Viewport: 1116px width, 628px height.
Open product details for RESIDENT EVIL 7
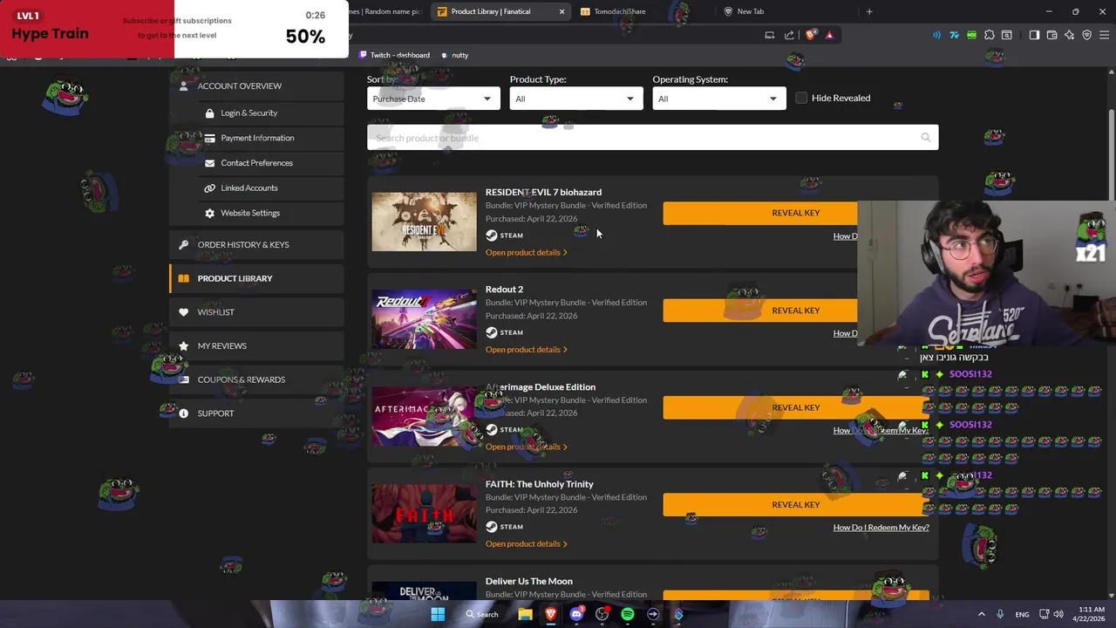[x=526, y=252]
